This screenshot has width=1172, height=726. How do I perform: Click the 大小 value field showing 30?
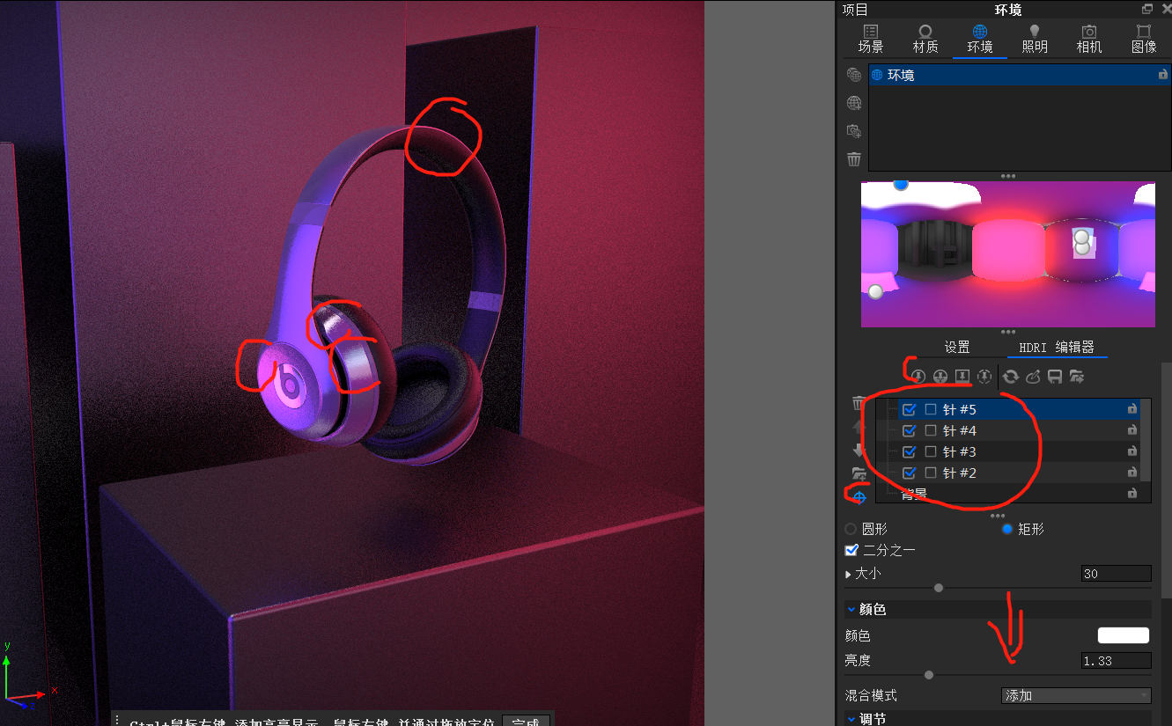(1117, 574)
